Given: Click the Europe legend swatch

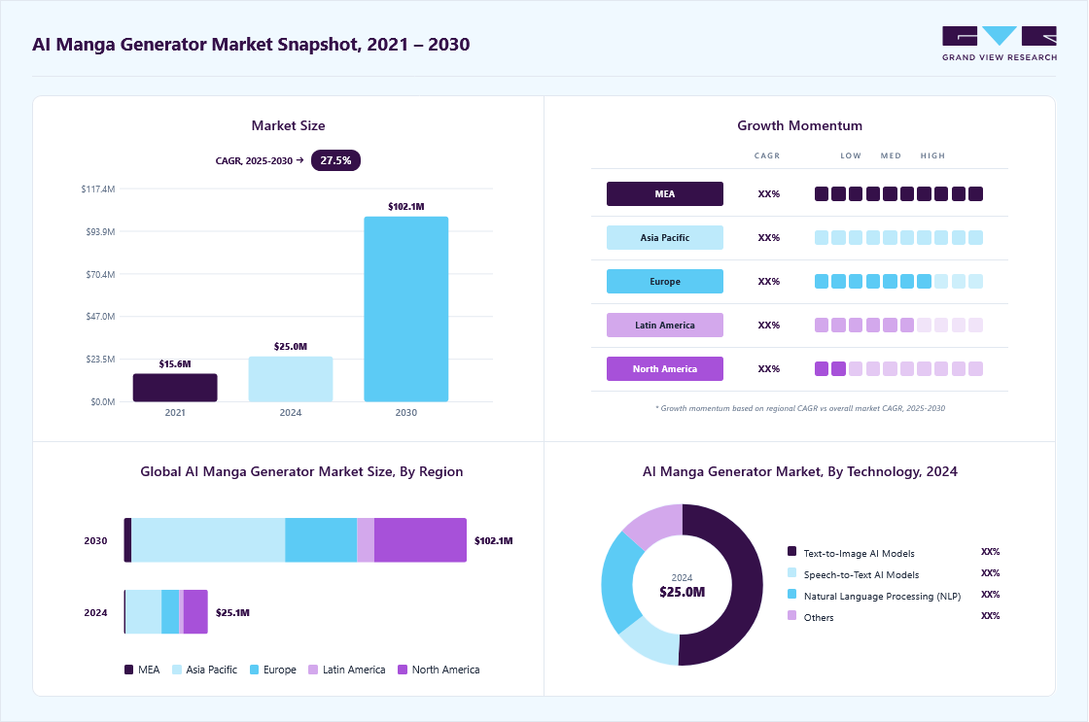Looking at the screenshot, I should [x=254, y=670].
